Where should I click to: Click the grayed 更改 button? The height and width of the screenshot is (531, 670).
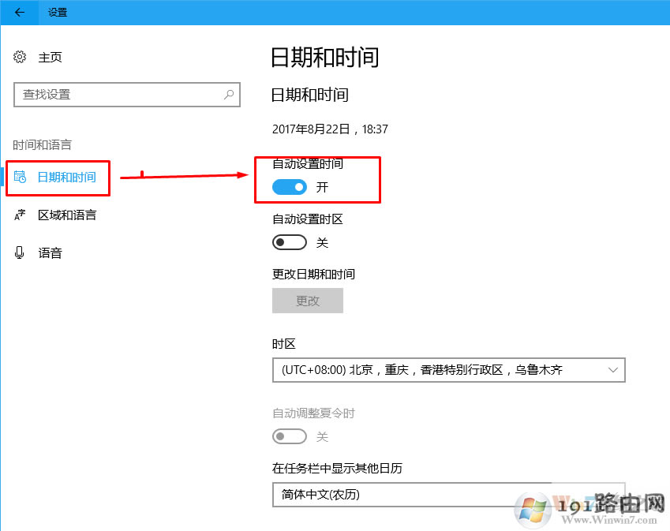(308, 301)
